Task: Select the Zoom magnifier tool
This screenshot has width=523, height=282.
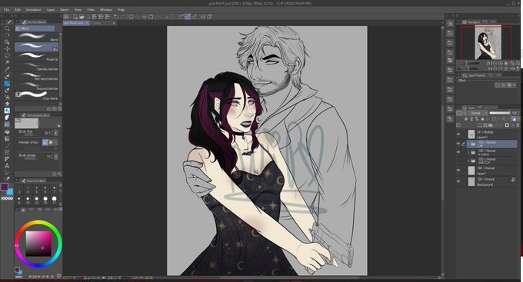Action: click(7, 28)
